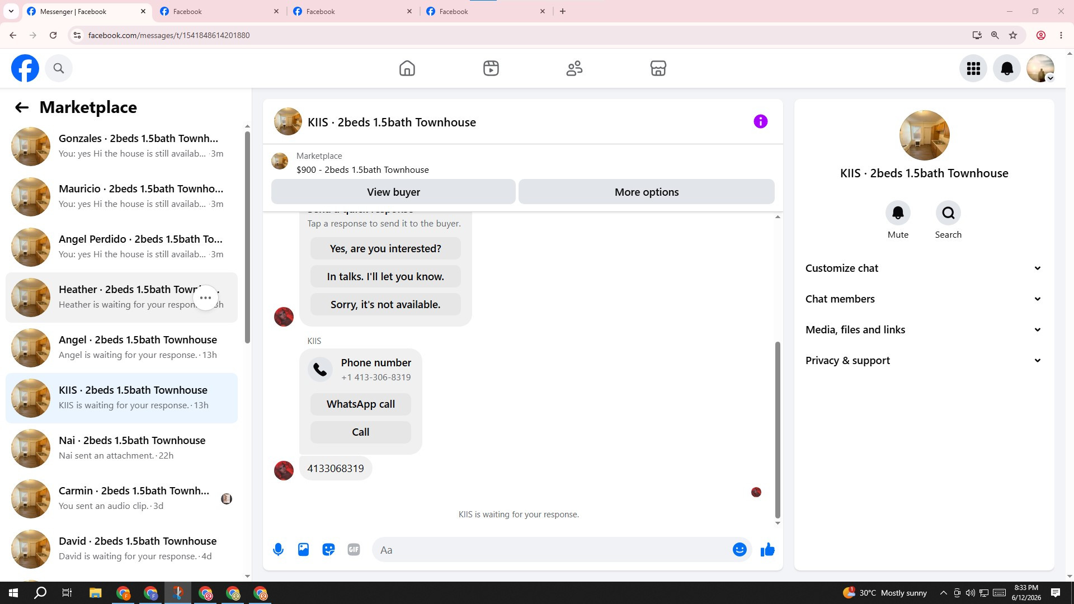Open the Friends icon
This screenshot has width=1074, height=604.
click(574, 68)
